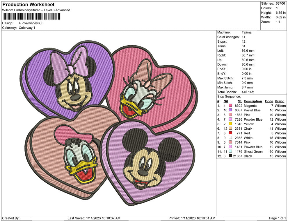
Task: Click the Color changes value '11'
Action: click(243, 37)
